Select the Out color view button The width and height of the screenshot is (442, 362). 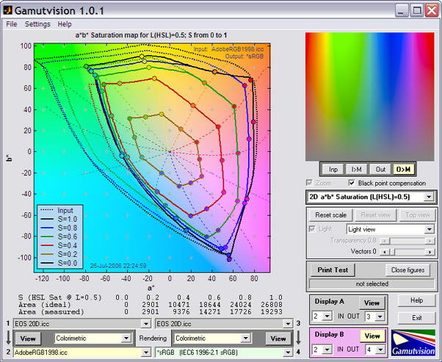tap(380, 170)
